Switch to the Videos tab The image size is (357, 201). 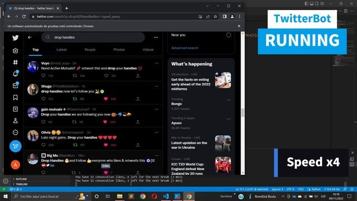(x=148, y=50)
